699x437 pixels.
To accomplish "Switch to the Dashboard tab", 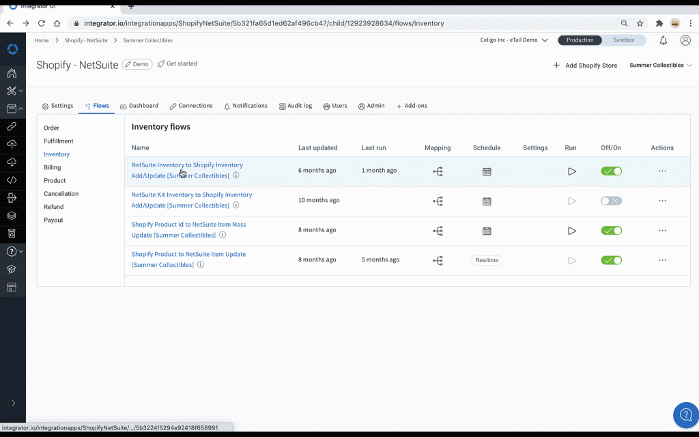I will click(x=139, y=106).
